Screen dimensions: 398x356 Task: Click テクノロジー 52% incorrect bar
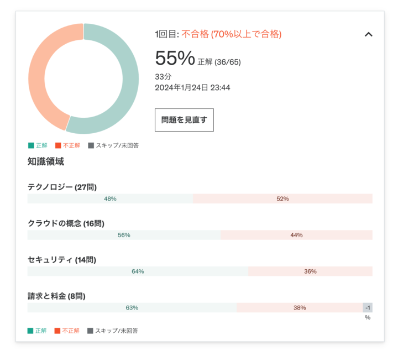coord(282,198)
